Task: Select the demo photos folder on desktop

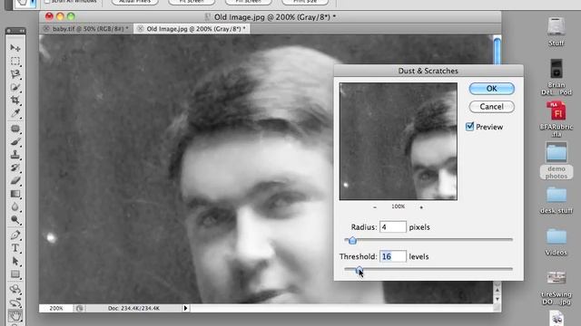Action: pos(556,161)
